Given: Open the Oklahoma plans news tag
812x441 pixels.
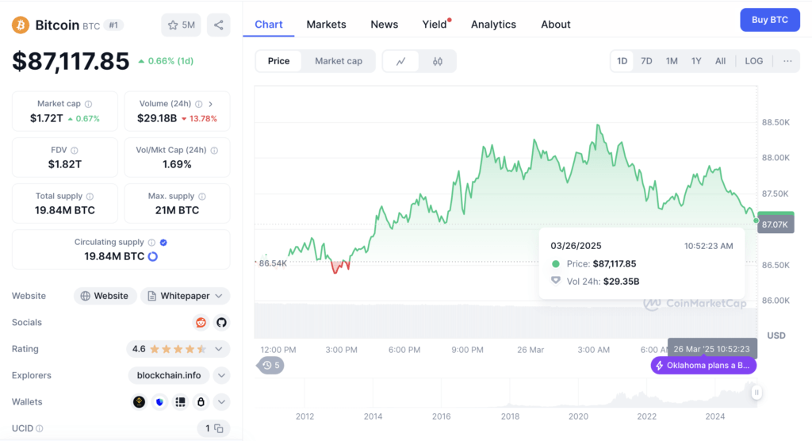Looking at the screenshot, I should pos(703,366).
